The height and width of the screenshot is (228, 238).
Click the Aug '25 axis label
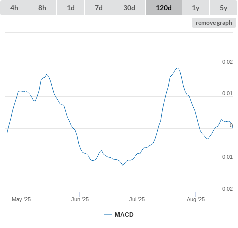coord(196,199)
